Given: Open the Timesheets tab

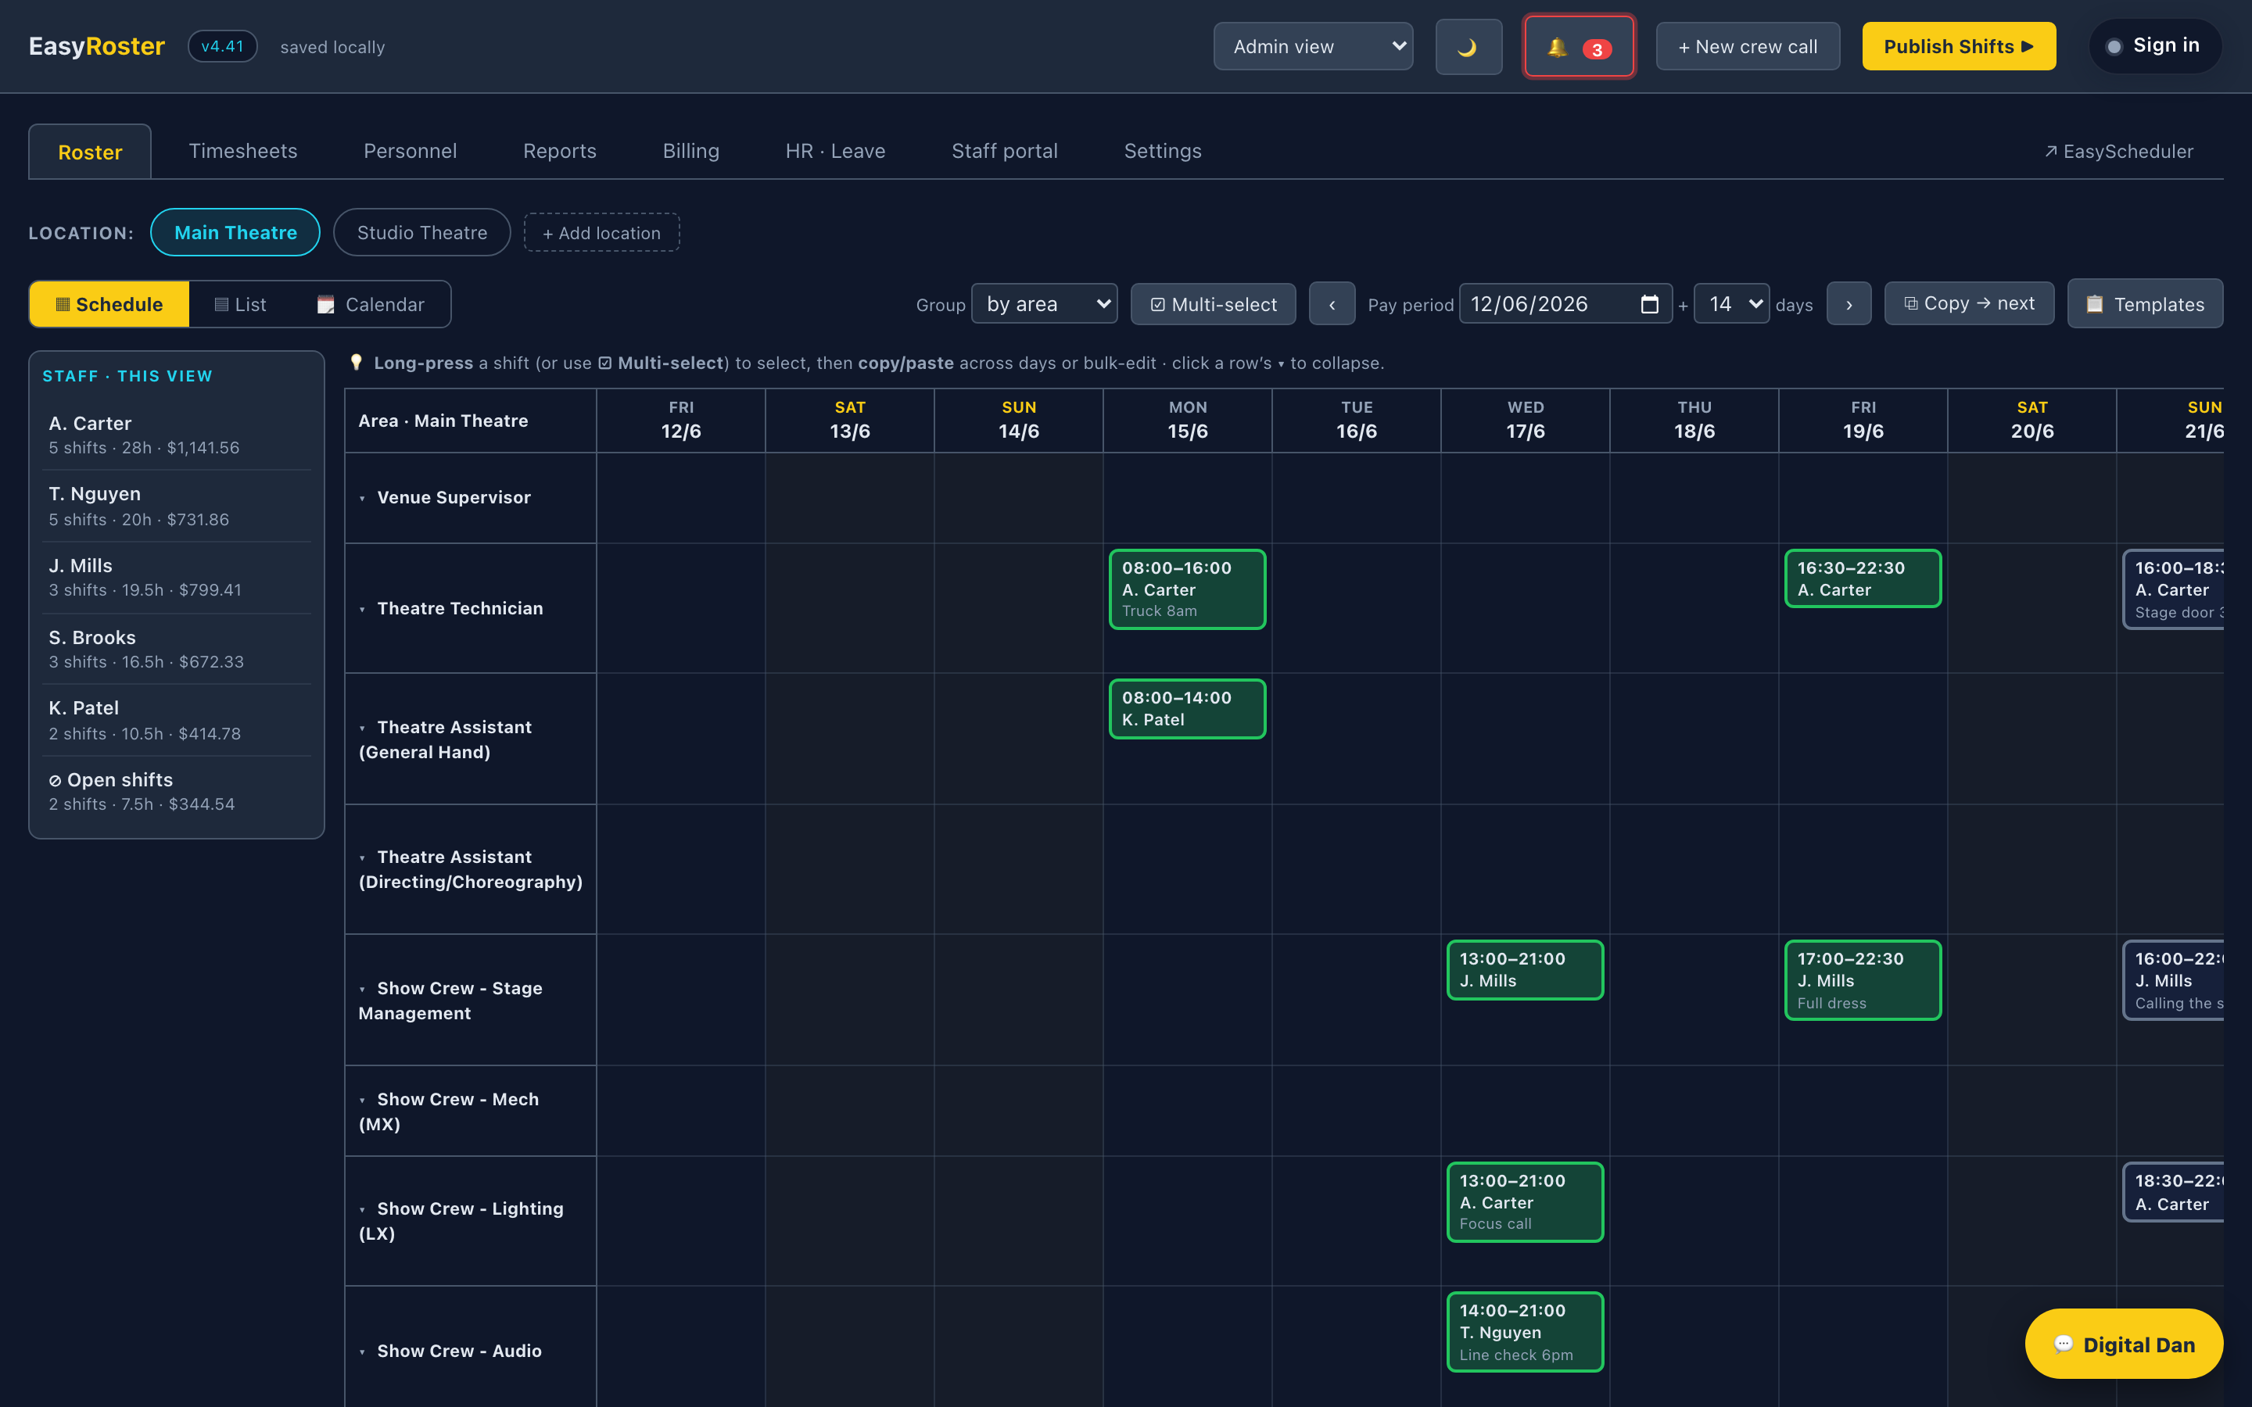Looking at the screenshot, I should point(243,151).
